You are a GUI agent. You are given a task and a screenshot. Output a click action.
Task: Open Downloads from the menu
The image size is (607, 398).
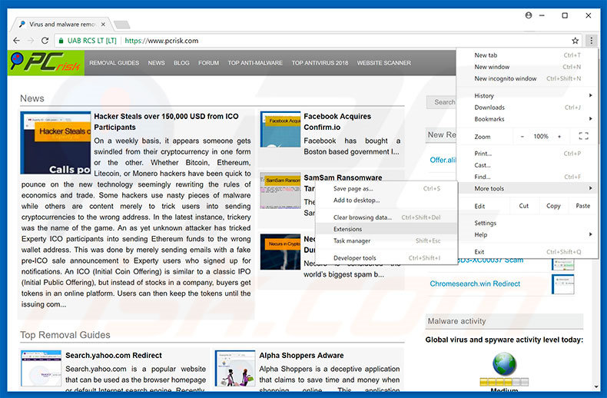[527, 108]
